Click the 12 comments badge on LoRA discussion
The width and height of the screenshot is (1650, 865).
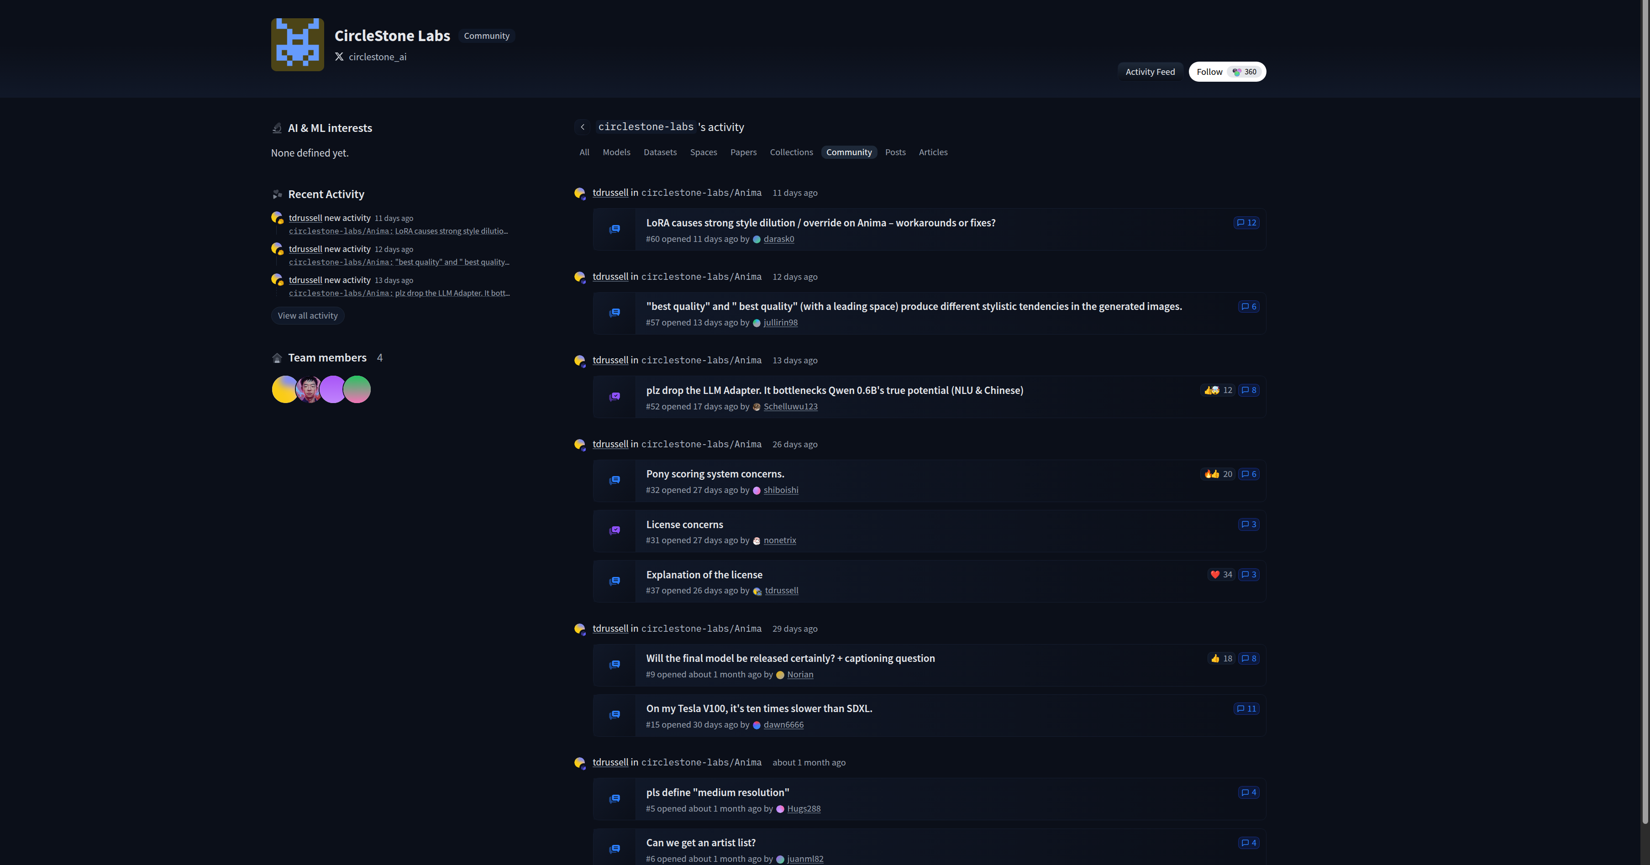1246,223
